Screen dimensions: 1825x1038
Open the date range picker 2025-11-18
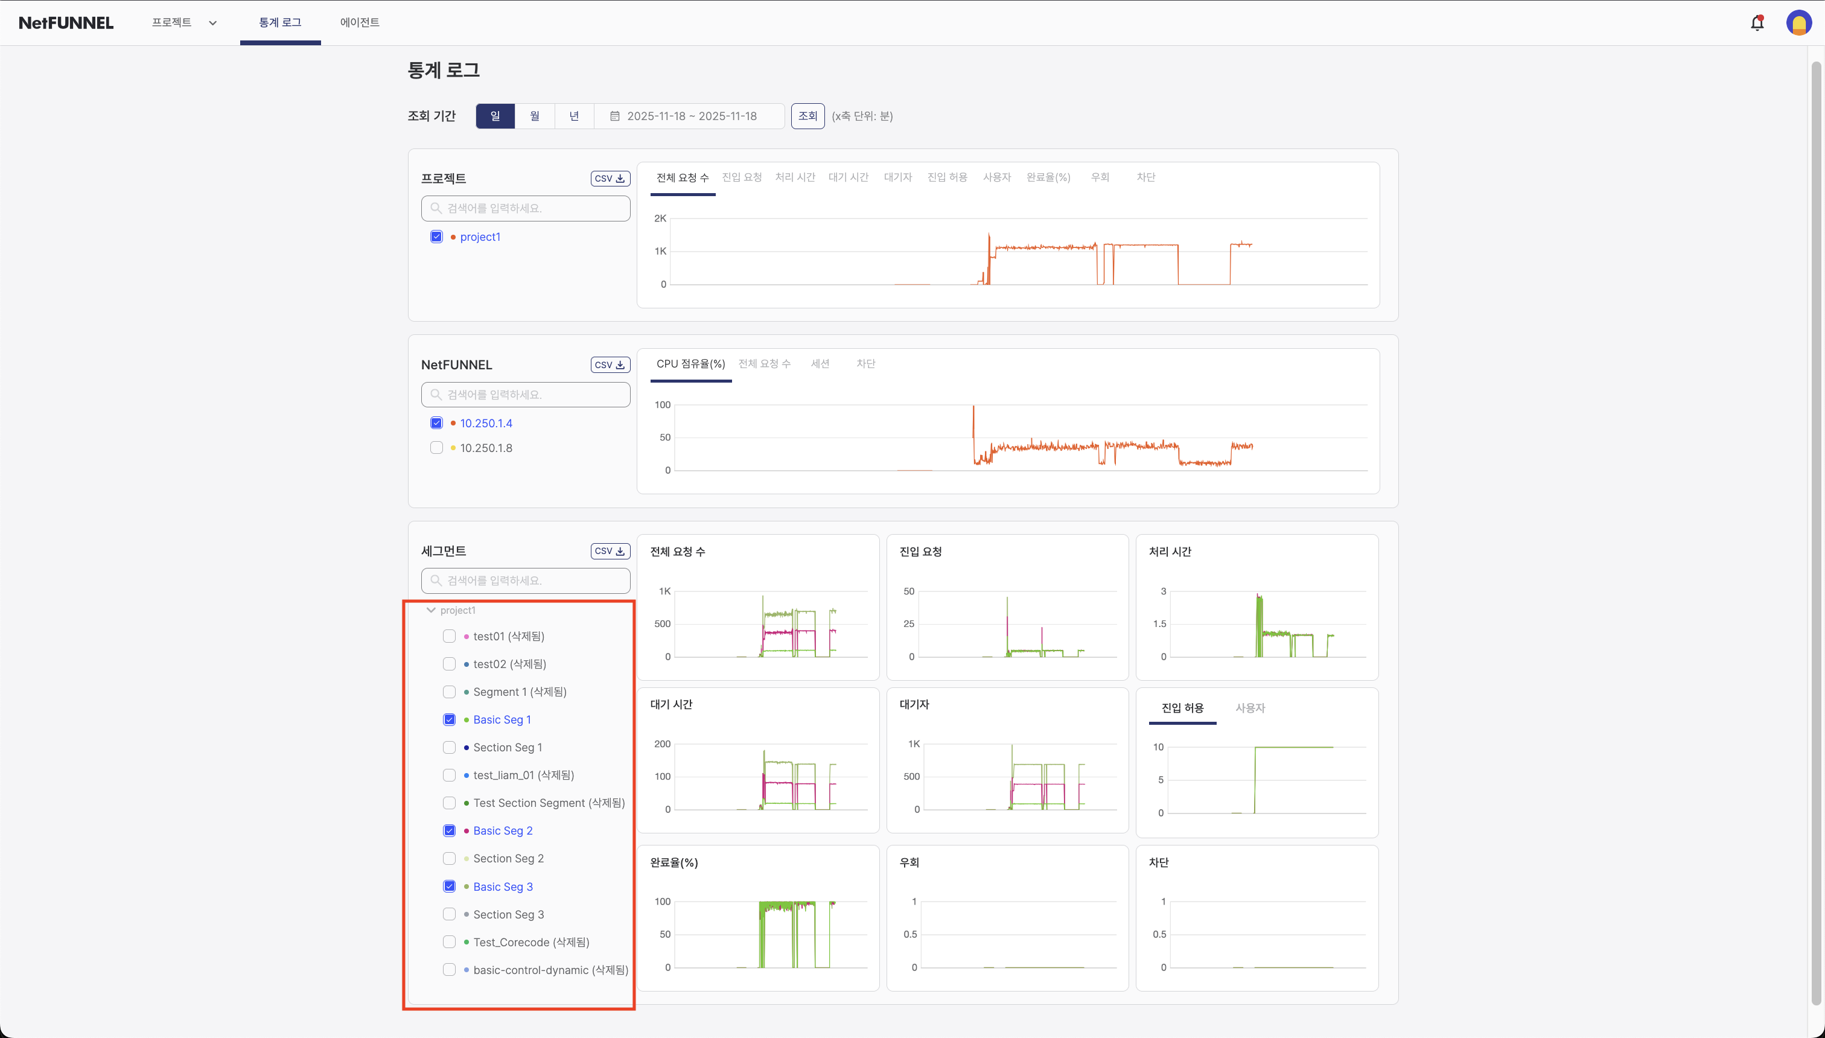pos(691,116)
